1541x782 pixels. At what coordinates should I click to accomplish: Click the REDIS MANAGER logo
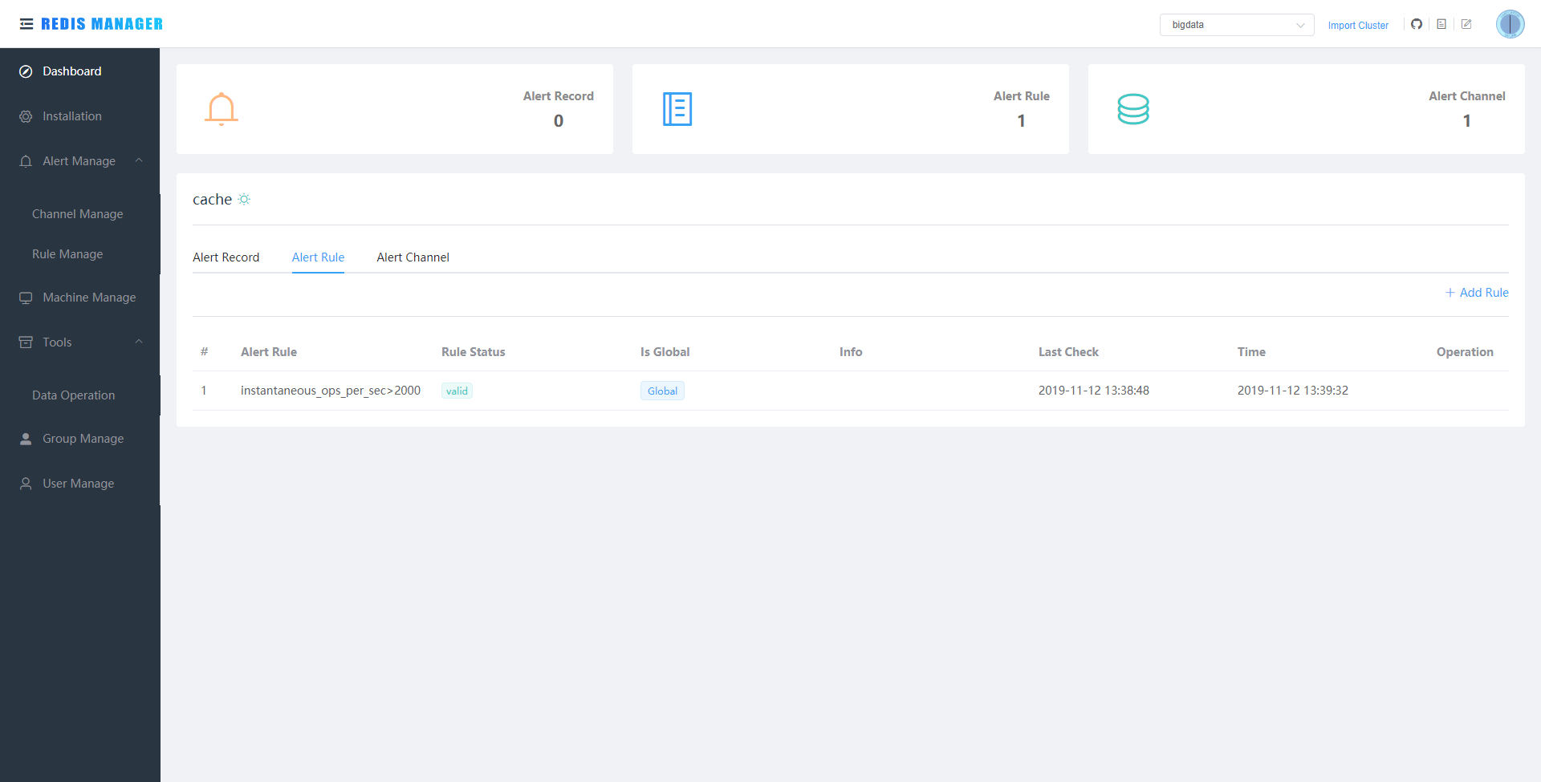pyautogui.click(x=102, y=24)
